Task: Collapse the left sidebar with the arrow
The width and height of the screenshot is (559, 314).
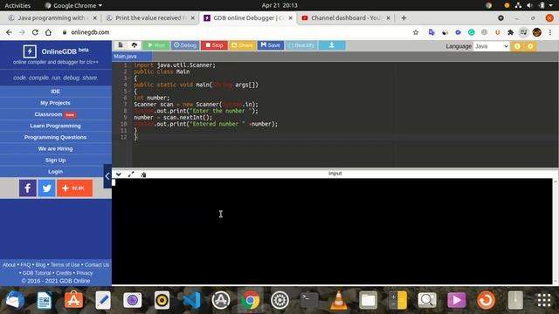Action: pyautogui.click(x=107, y=176)
